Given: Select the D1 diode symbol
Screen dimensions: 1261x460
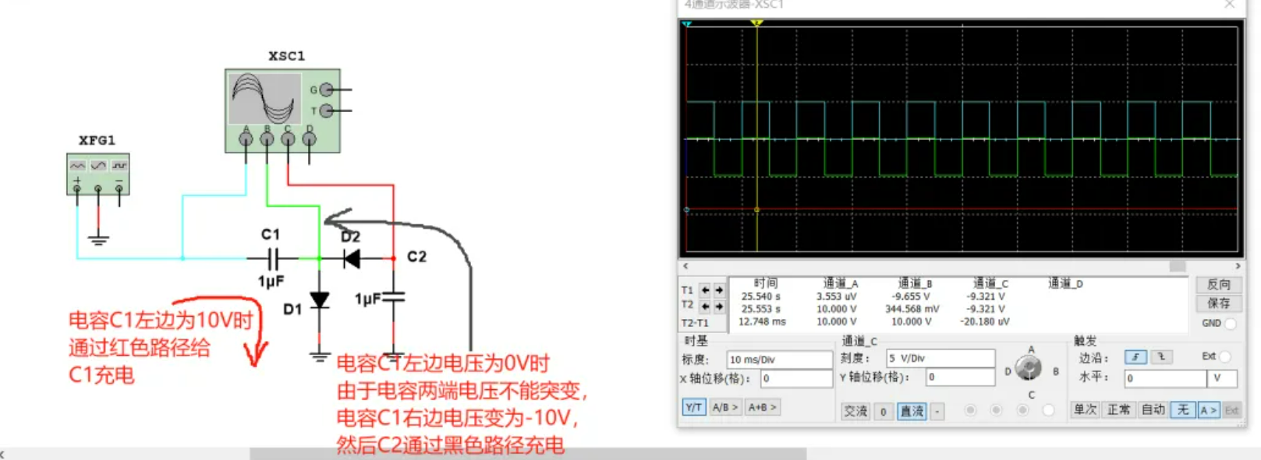Looking at the screenshot, I should coord(319,300).
